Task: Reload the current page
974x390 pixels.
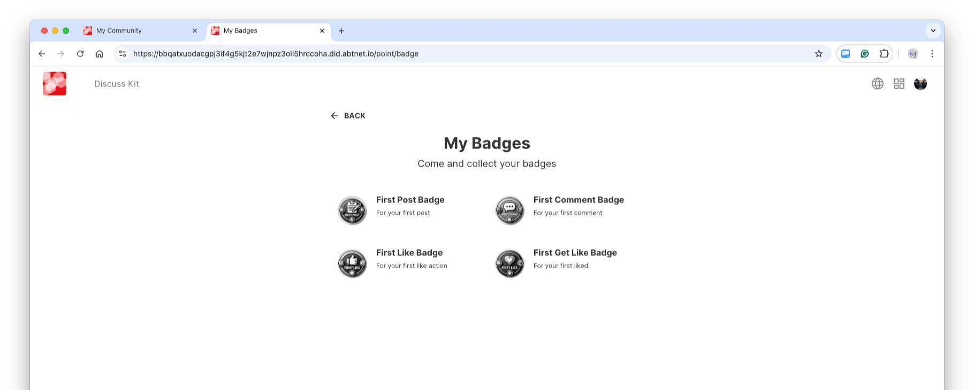Action: pos(80,54)
